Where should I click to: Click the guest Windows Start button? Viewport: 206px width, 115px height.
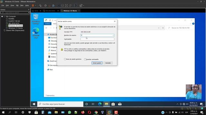point(34,104)
